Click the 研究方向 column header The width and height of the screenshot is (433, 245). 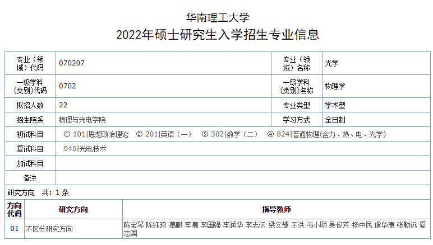click(x=73, y=210)
